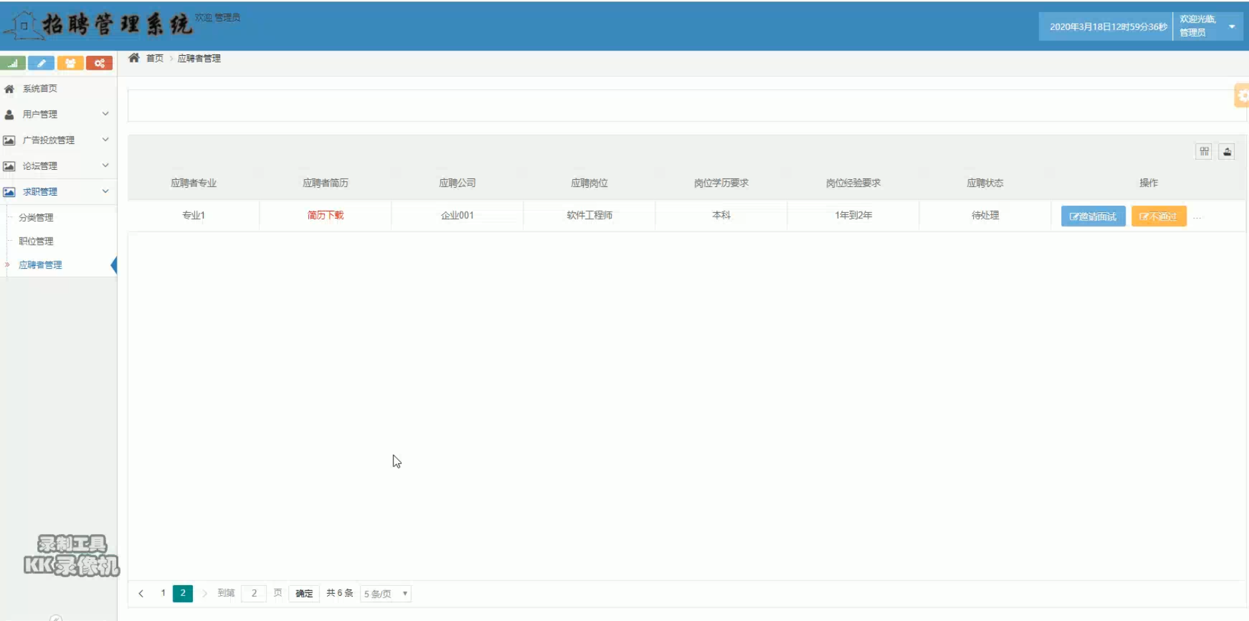Click the 岗位经验要求 column header
The width and height of the screenshot is (1249, 621).
pos(853,182)
